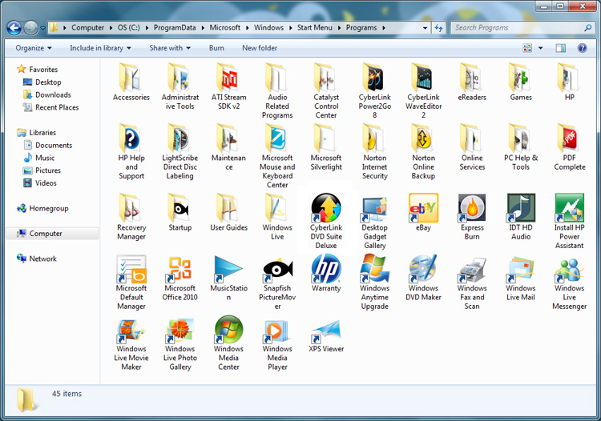
Task: Open the change view options arrow
Action: [541, 48]
